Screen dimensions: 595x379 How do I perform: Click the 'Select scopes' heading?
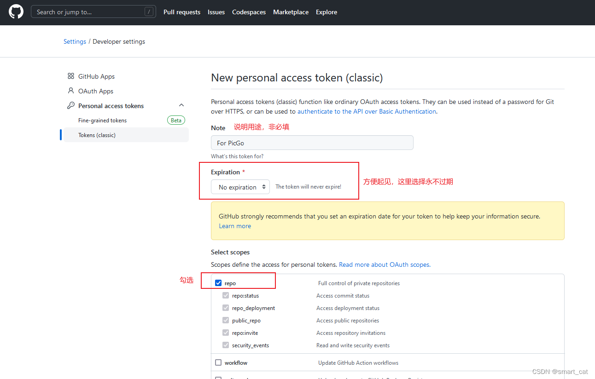pos(230,252)
